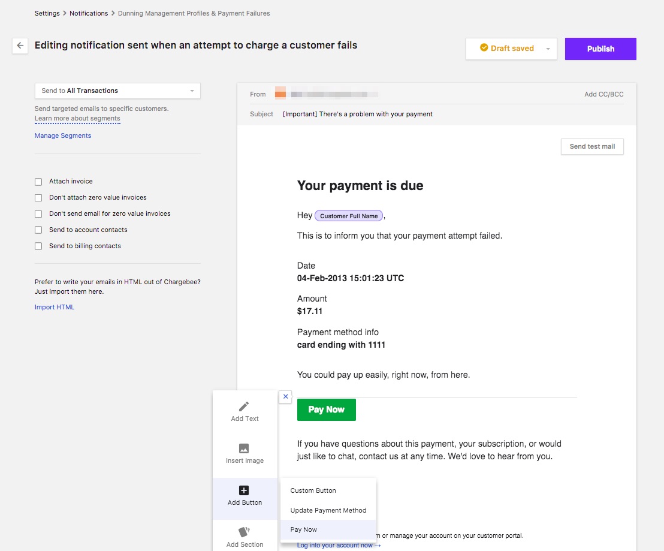
Task: Select Update Payment Method menu option
Action: [328, 510]
